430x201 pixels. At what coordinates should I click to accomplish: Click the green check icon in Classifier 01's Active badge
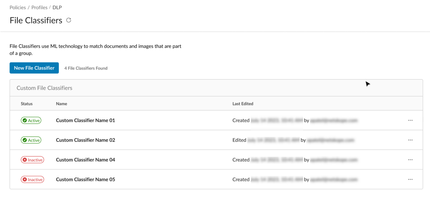coord(25,120)
